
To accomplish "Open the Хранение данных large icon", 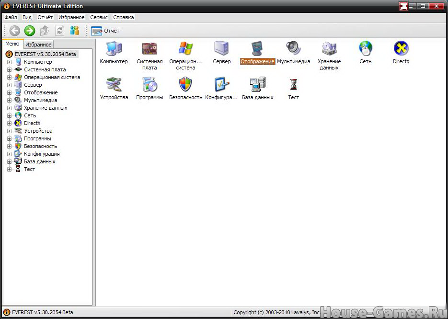I will point(329,48).
